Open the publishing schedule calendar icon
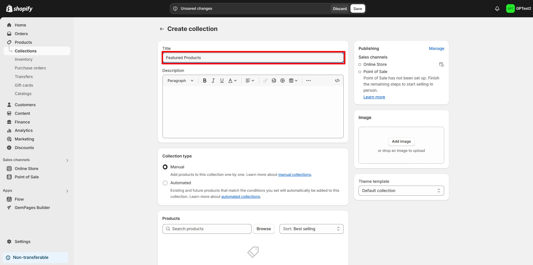Image resolution: width=533 pixels, height=265 pixels. (441, 64)
